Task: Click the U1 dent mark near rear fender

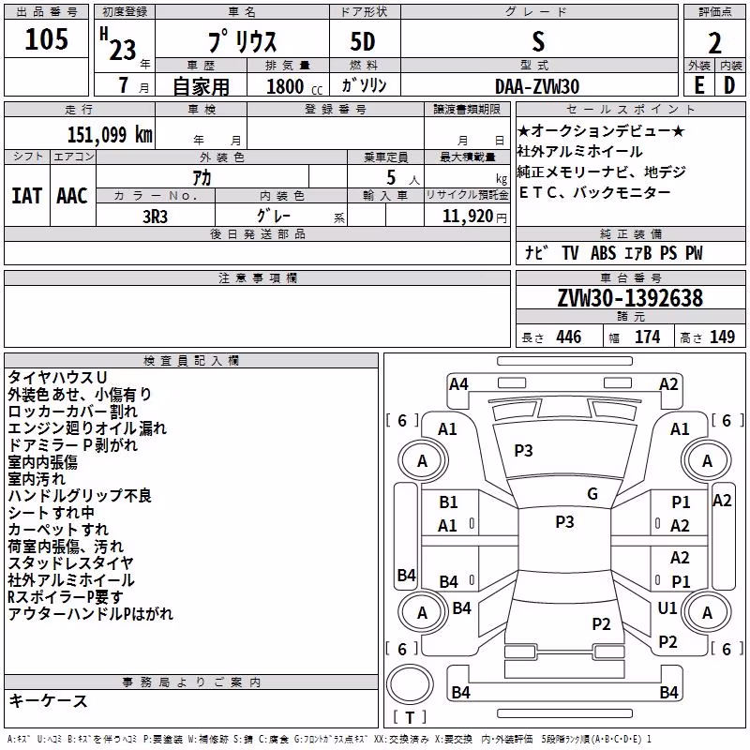Action: click(667, 608)
